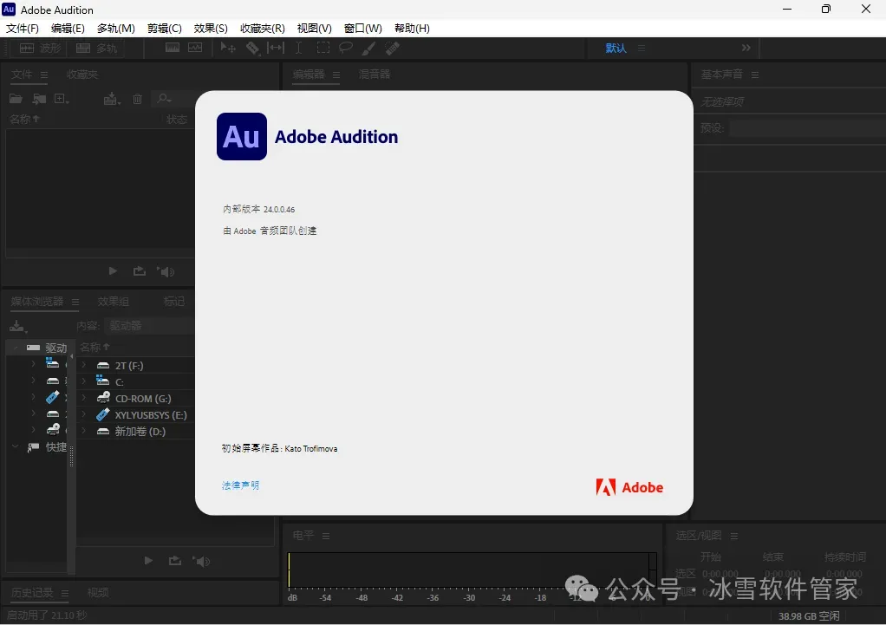The height and width of the screenshot is (625, 886).
Task: Toggle loop playback in Media Browser
Action: [x=175, y=561]
